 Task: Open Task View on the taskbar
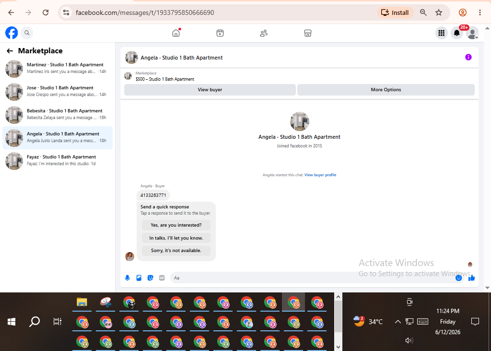point(58,322)
